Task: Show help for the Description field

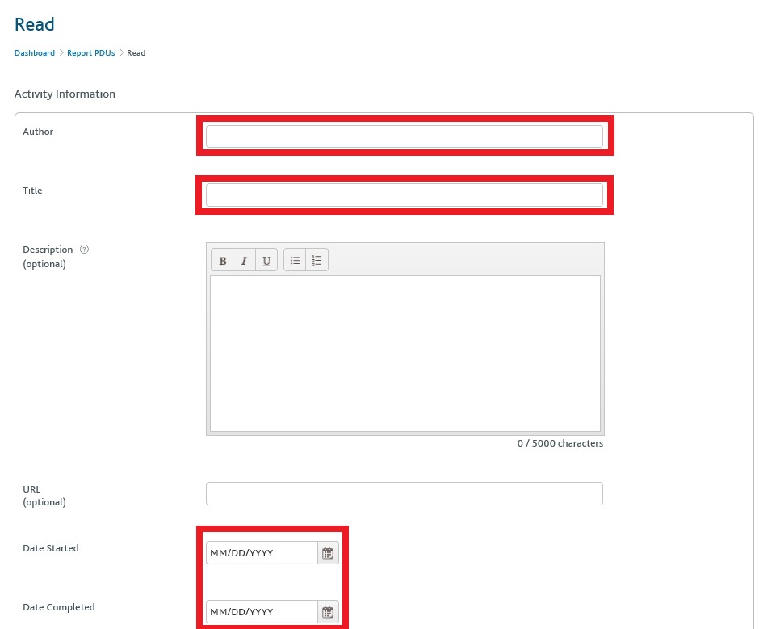Action: coord(84,250)
